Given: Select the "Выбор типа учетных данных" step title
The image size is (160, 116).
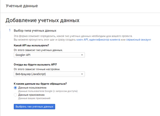Looking at the screenshot, I should (35, 31).
